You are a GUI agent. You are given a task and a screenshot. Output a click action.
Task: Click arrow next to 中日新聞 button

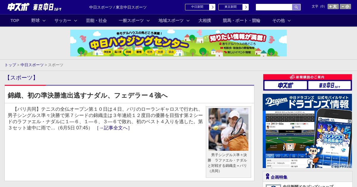tap(212, 7)
